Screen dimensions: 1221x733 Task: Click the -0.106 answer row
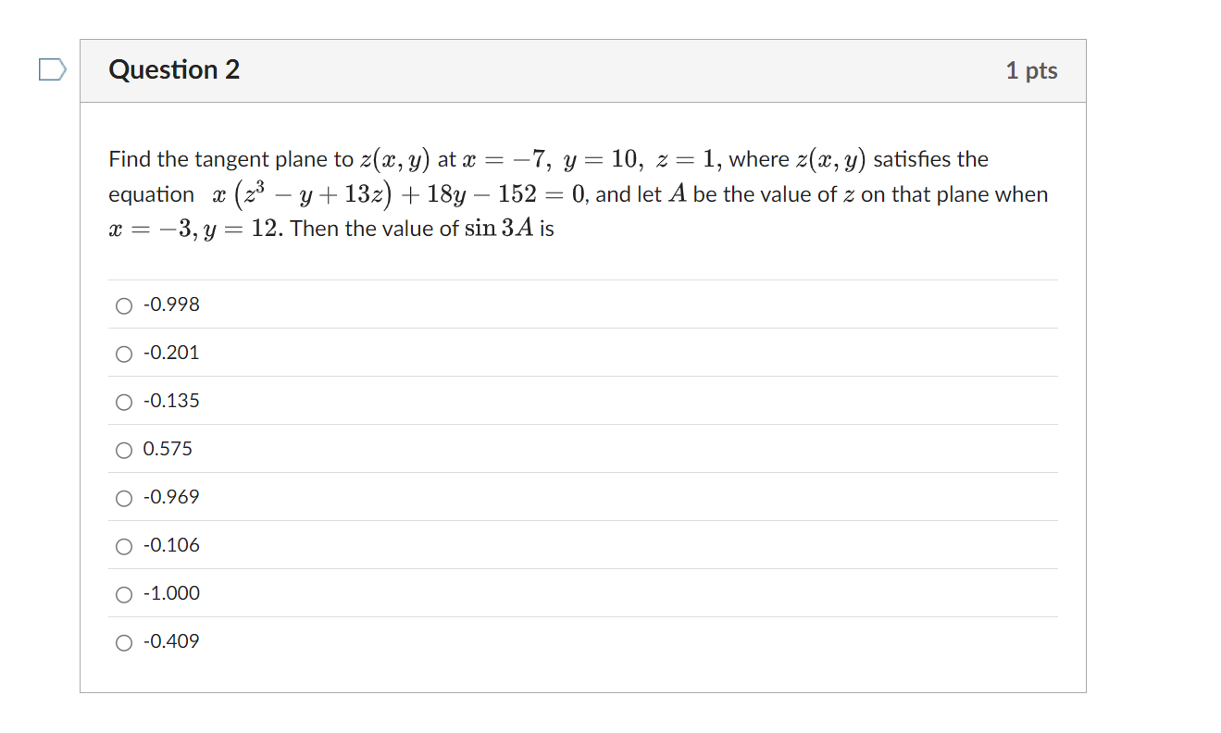click(555, 545)
